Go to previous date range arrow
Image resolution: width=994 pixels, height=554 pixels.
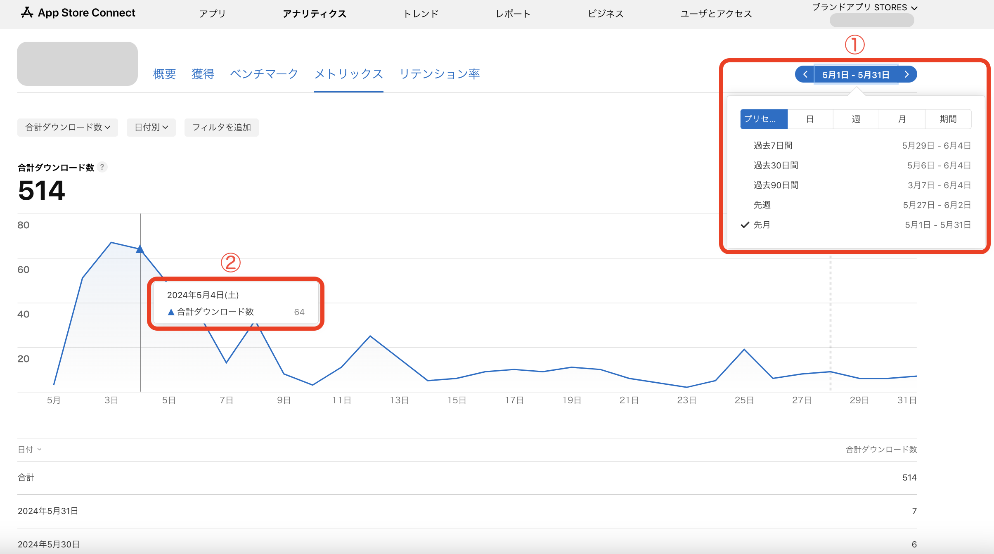(x=805, y=74)
